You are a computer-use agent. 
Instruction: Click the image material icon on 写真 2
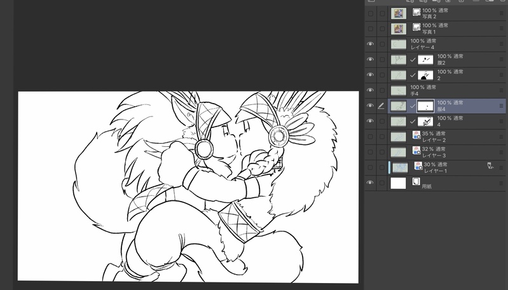coord(416,12)
